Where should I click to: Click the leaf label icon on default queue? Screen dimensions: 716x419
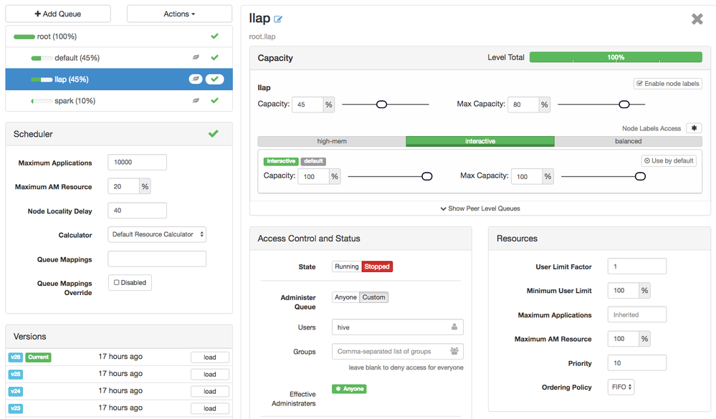(196, 57)
